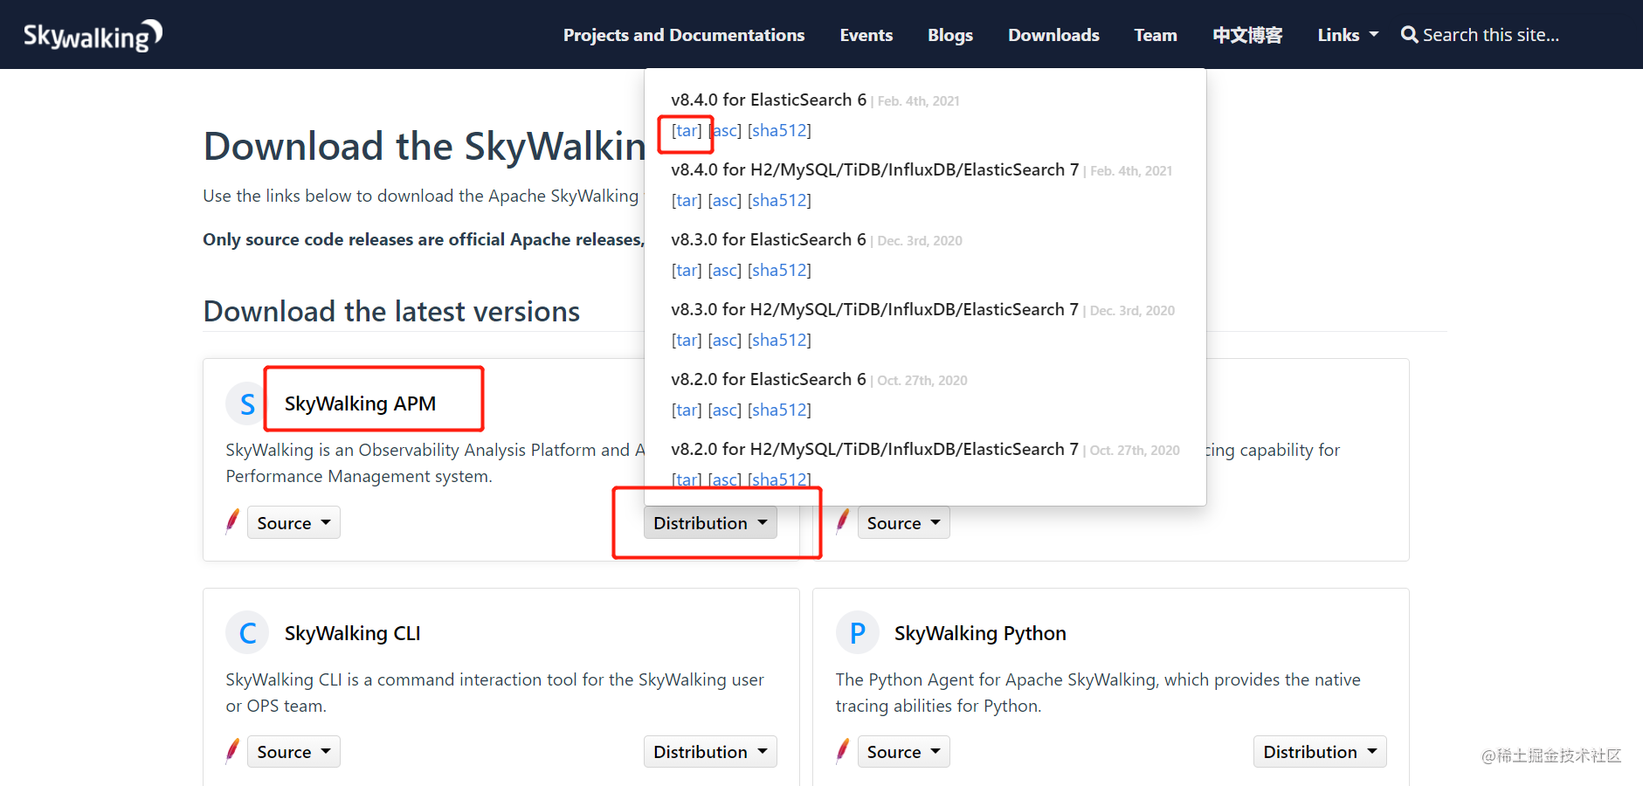Select Downloads in the navigation bar
Viewport: 1643px width, 786px height.
(1053, 34)
